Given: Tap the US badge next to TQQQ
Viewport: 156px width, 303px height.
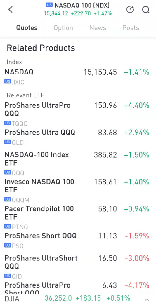Looking at the screenshot, I should pos(8,123).
